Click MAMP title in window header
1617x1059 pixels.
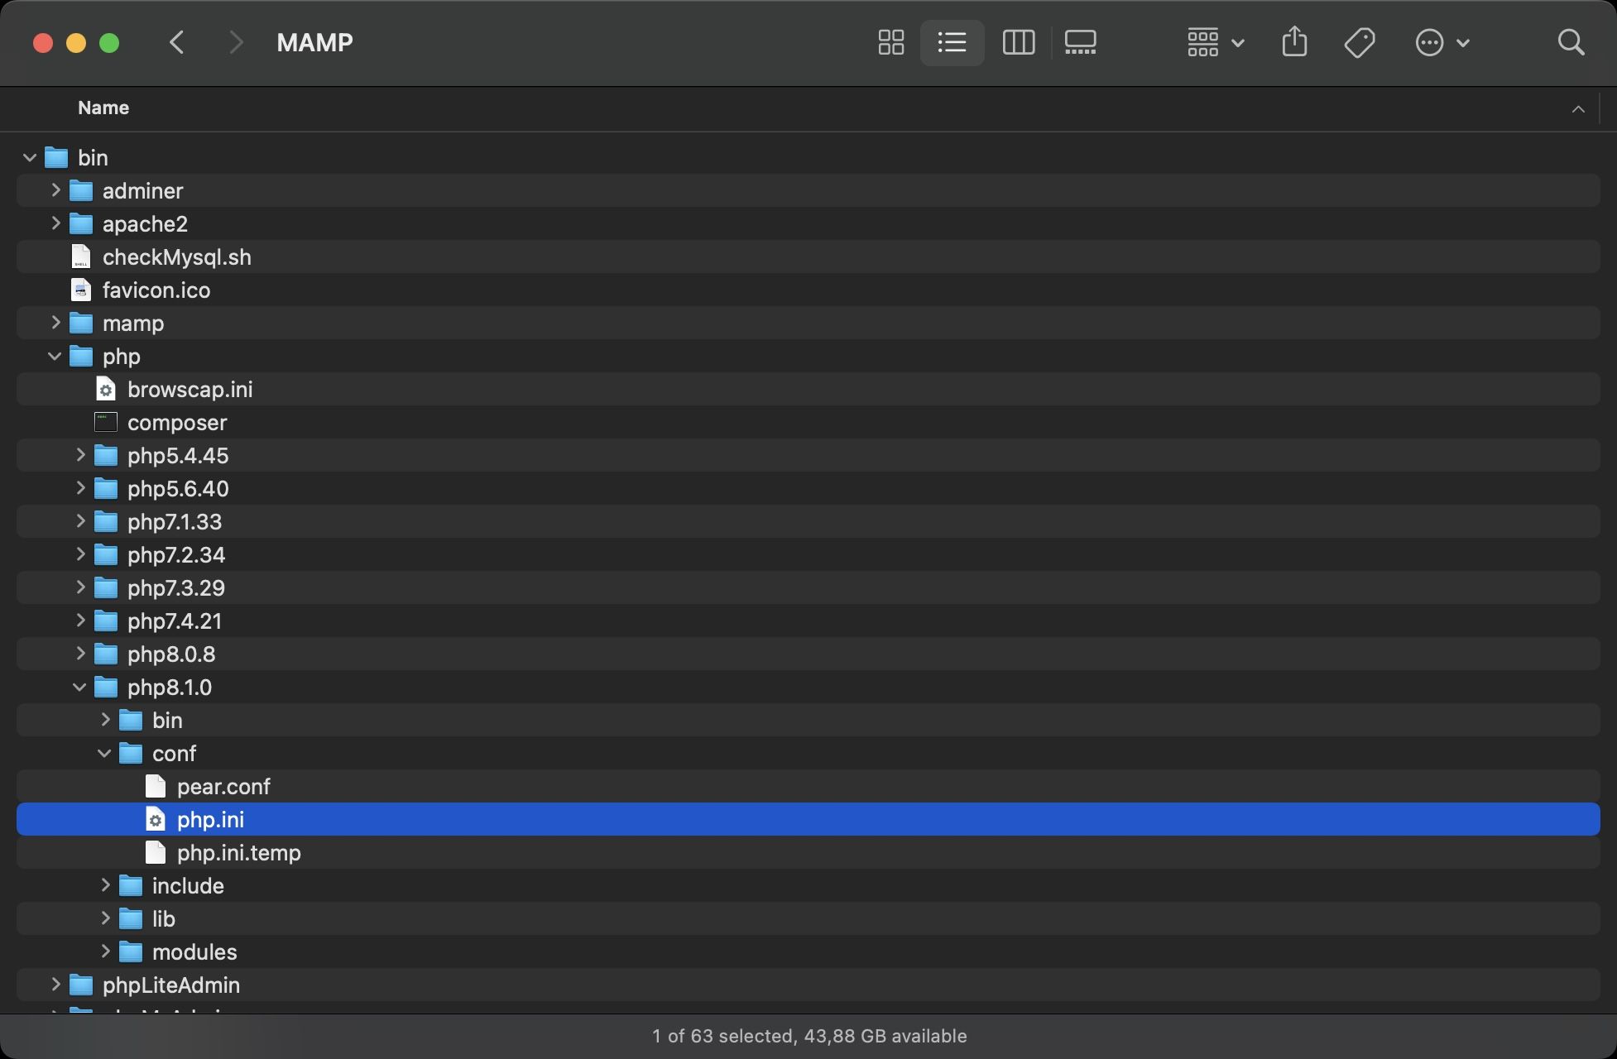tap(314, 42)
